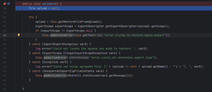212x92 pixels.
Task: Click the getText call on line 54
Action: click(89, 35)
